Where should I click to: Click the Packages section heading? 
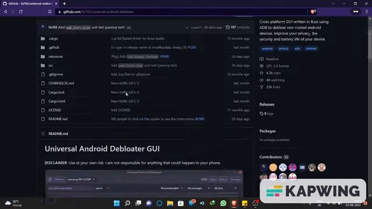[267, 131]
